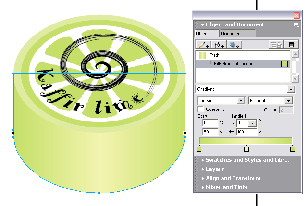308x206 pixels.
Task: Click the handle length arrow icon
Action: (232, 132)
